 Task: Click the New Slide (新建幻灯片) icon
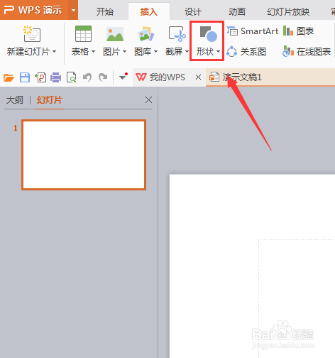tap(32, 33)
